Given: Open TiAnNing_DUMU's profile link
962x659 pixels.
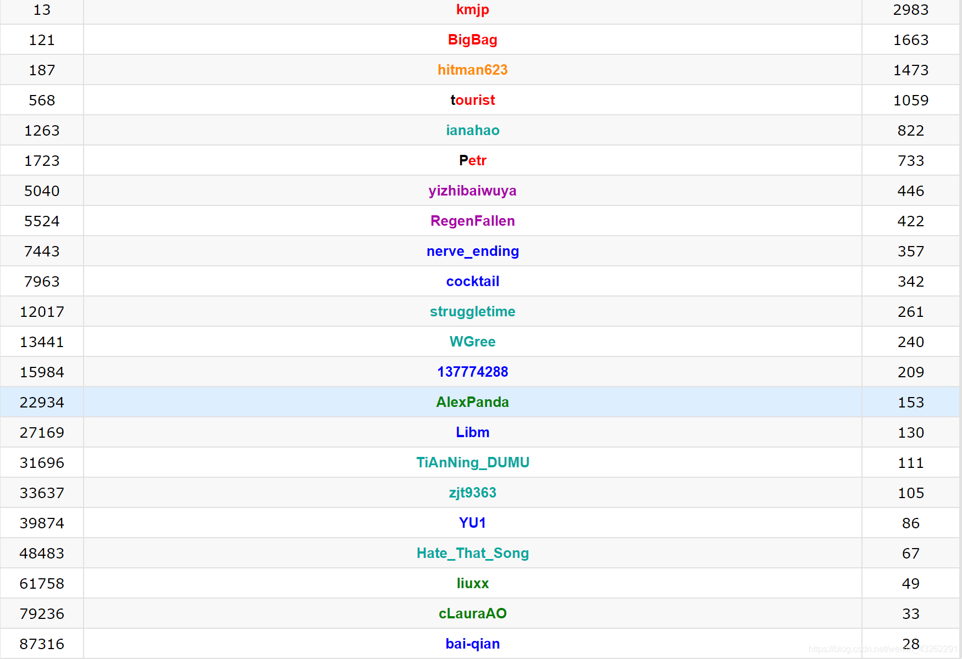Looking at the screenshot, I should [472, 462].
